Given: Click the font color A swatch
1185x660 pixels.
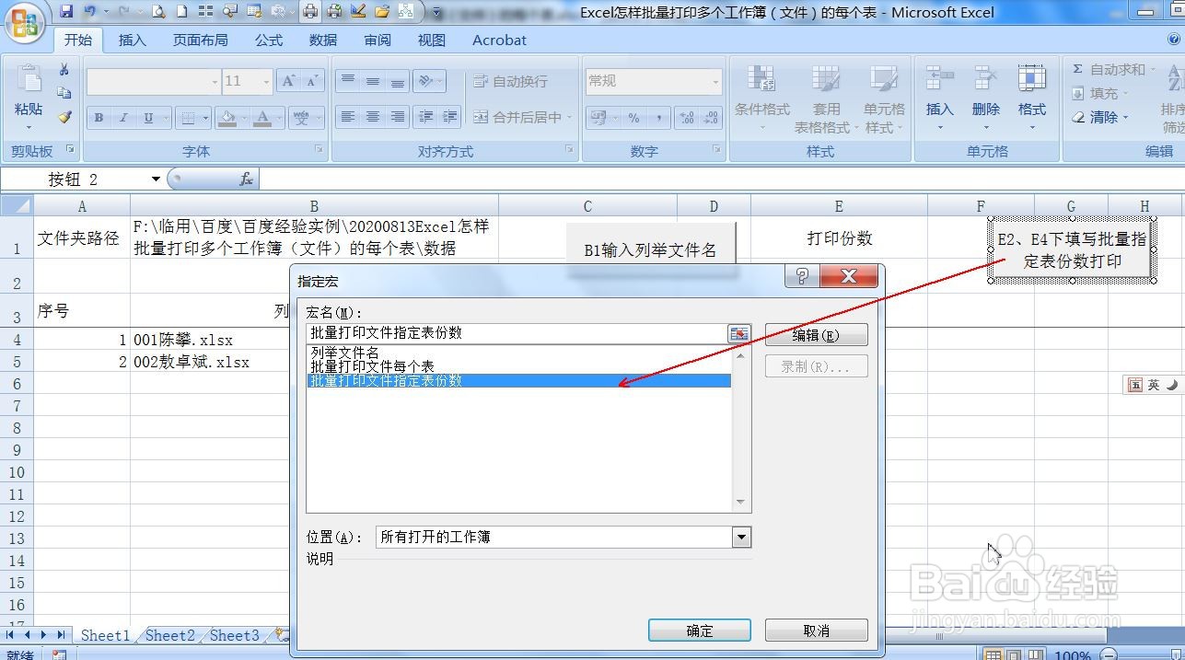Looking at the screenshot, I should (x=262, y=118).
